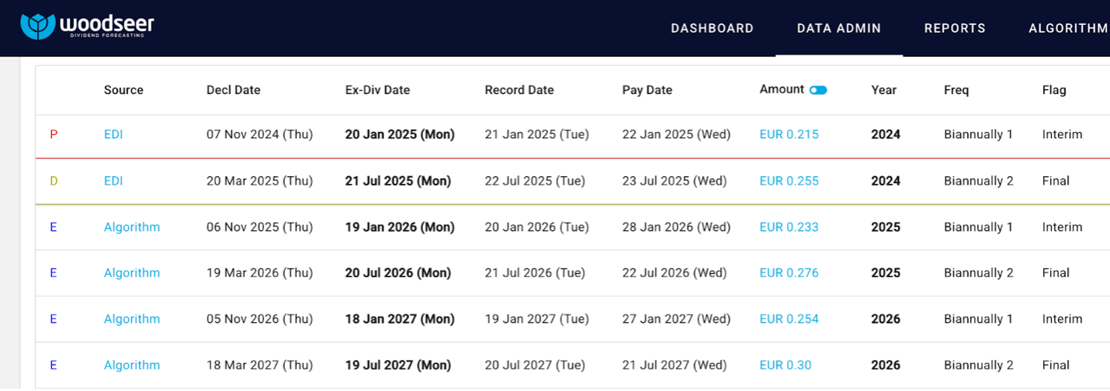Open the Reports menu
This screenshot has width=1110, height=391.
pos(954,29)
